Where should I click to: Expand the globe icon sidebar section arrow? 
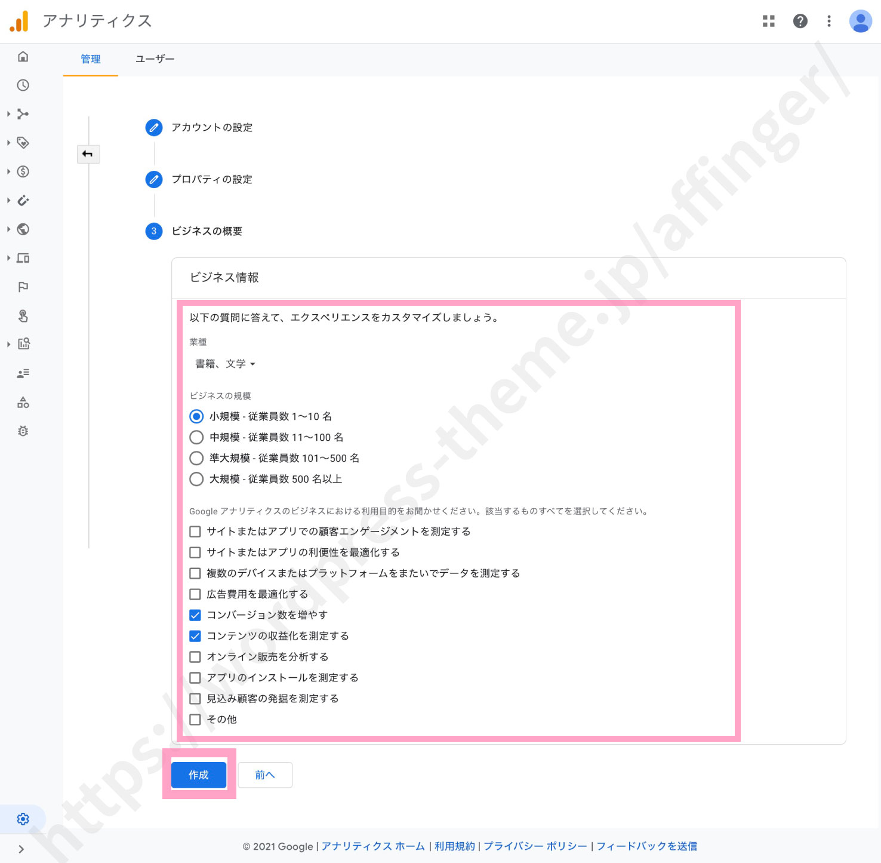8,229
